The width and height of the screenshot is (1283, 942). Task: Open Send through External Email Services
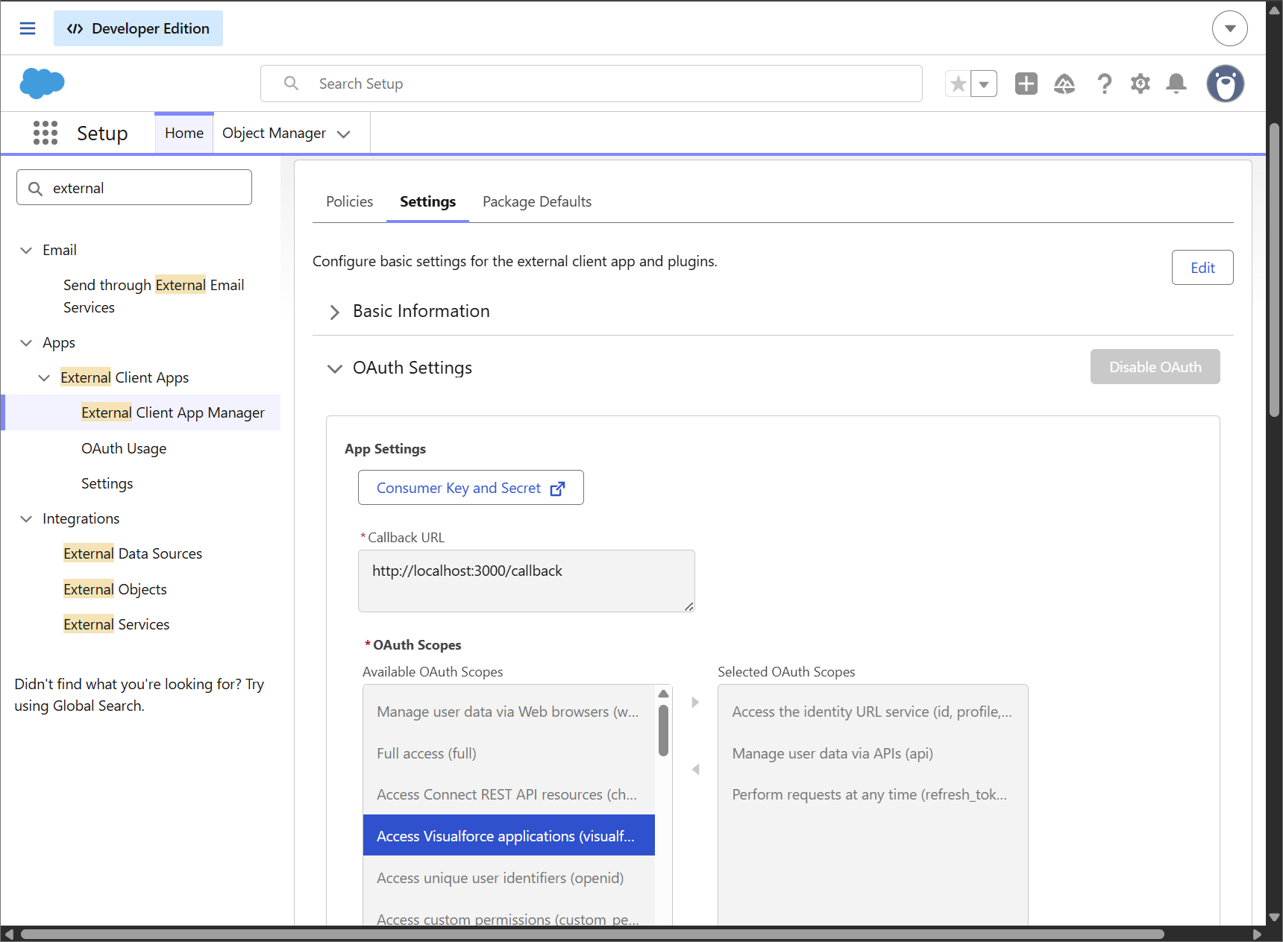pyautogui.click(x=154, y=296)
